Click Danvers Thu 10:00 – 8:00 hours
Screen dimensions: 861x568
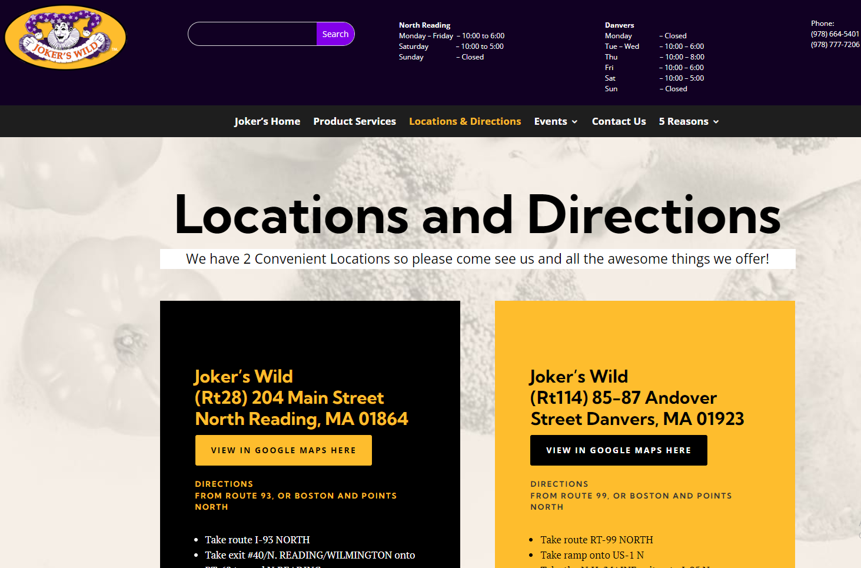(654, 57)
